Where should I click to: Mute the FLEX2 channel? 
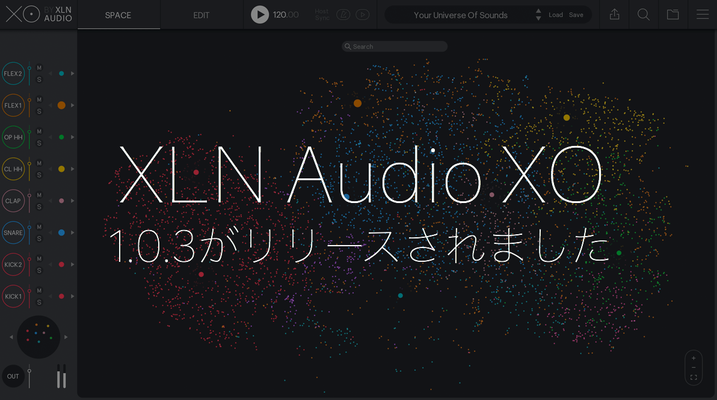tap(39, 68)
